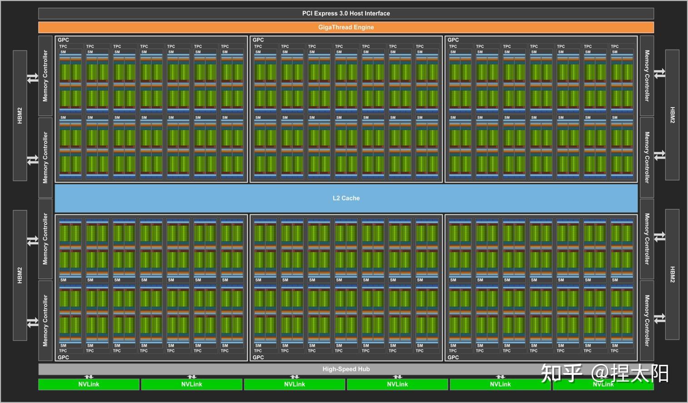Select second Memory Controller on left side
This screenshot has width=688, height=403.
(45, 157)
